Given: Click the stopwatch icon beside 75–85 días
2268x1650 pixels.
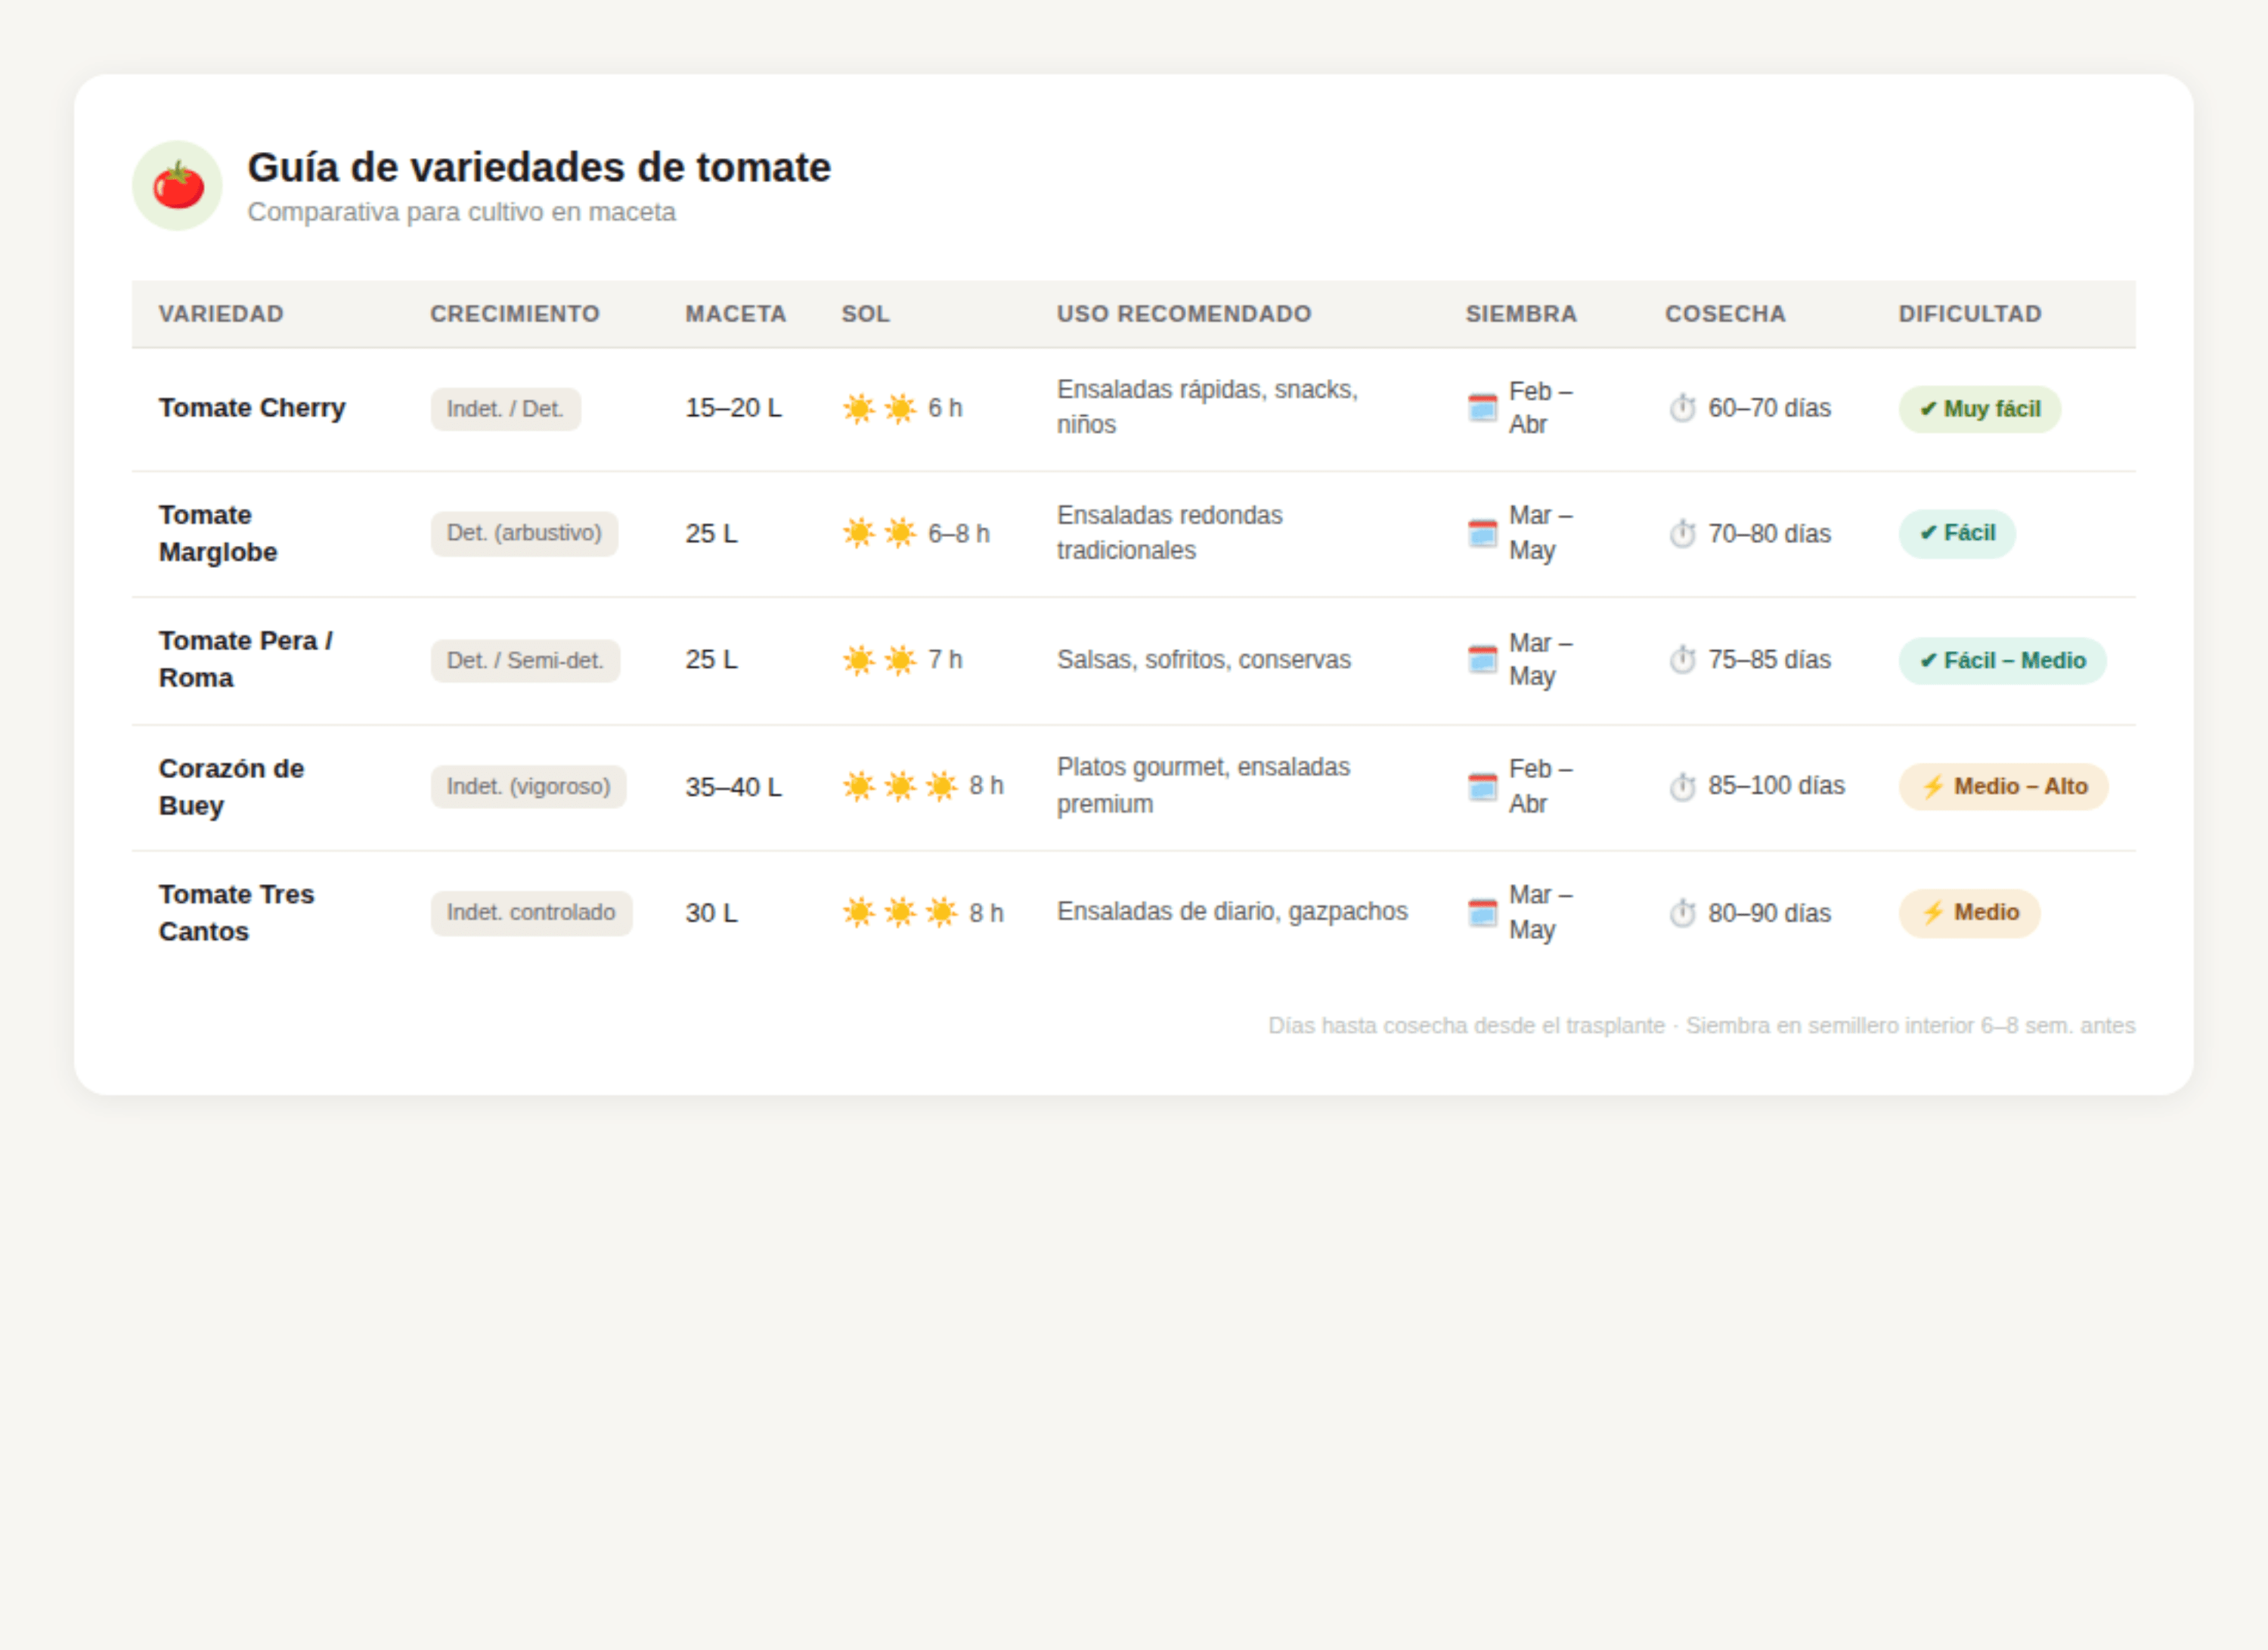Looking at the screenshot, I should click(1682, 660).
